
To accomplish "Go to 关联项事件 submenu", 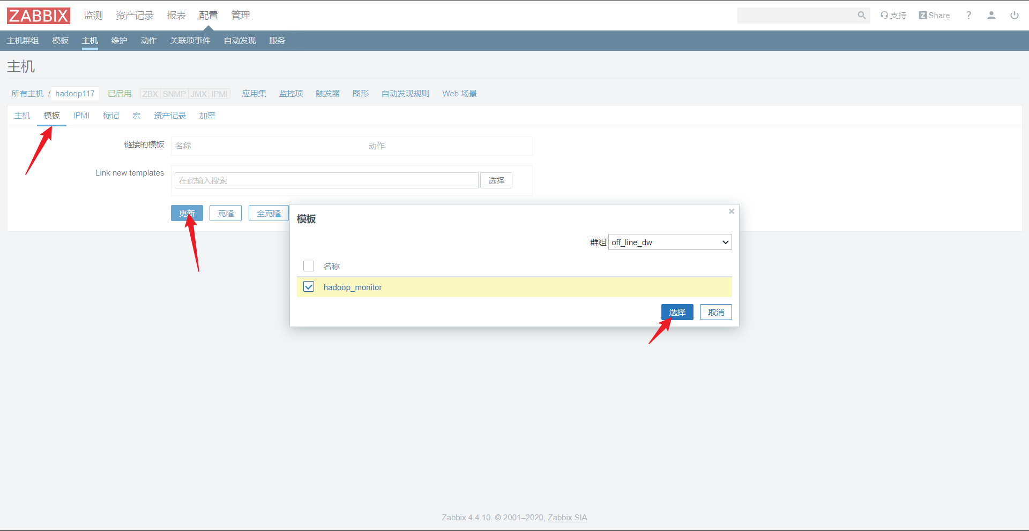I will tap(190, 41).
